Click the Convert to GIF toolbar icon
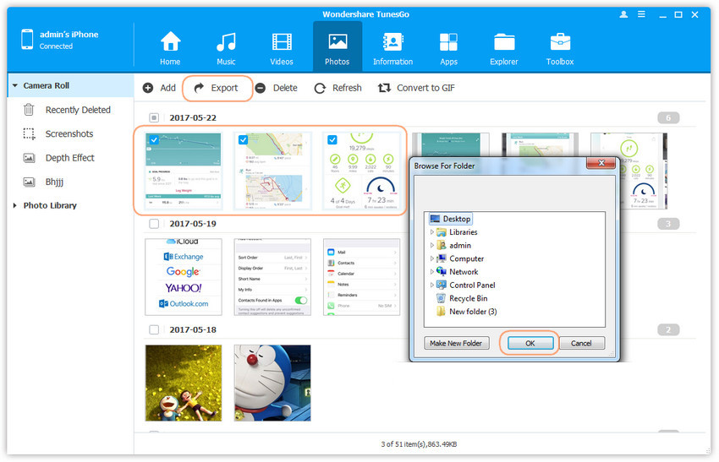The height and width of the screenshot is (462, 719). tap(385, 88)
